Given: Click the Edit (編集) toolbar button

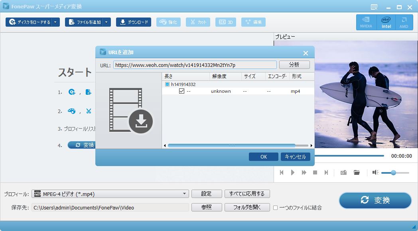Looking at the screenshot, I should [253, 22].
